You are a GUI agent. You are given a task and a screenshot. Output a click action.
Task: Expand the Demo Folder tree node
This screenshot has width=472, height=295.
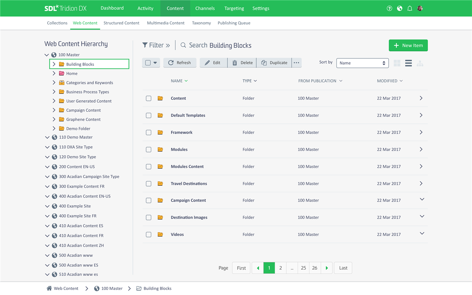click(x=54, y=128)
